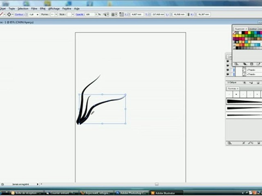Open the Opacité panel link
Image resolution: width=262 pixels, height=196 pixels.
(x=79, y=14)
